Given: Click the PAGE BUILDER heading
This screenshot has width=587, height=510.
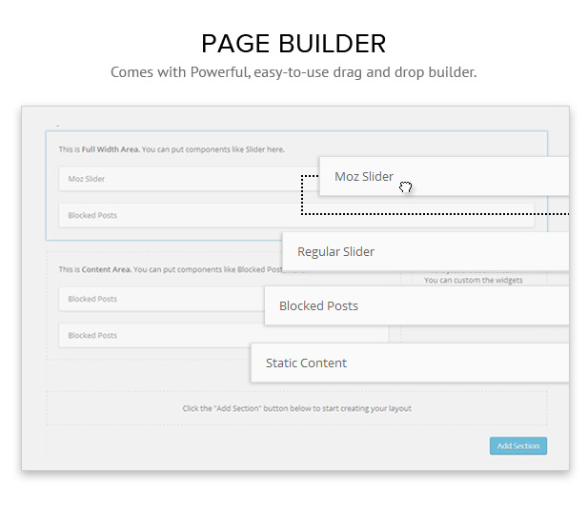Looking at the screenshot, I should point(293,44).
